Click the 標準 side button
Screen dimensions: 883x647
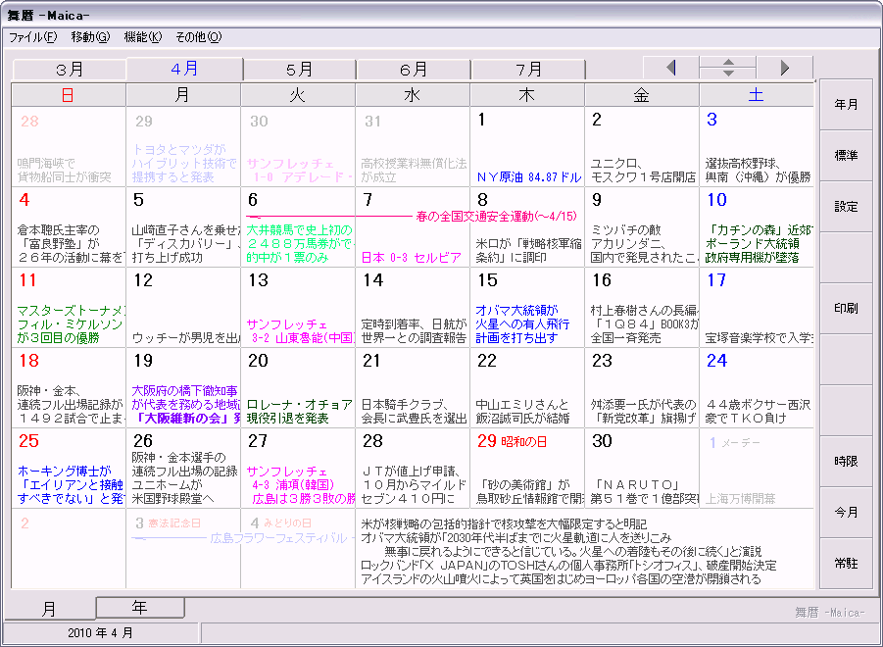pyautogui.click(x=846, y=156)
